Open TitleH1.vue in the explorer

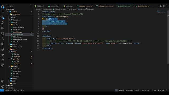(17, 42)
